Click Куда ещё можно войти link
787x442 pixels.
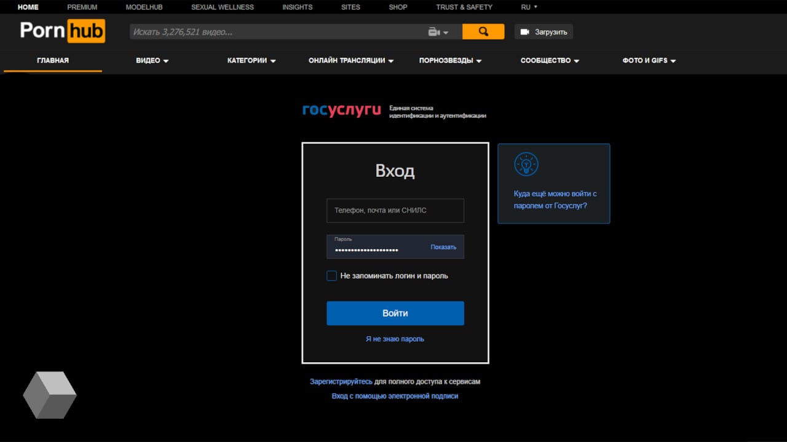pos(555,200)
